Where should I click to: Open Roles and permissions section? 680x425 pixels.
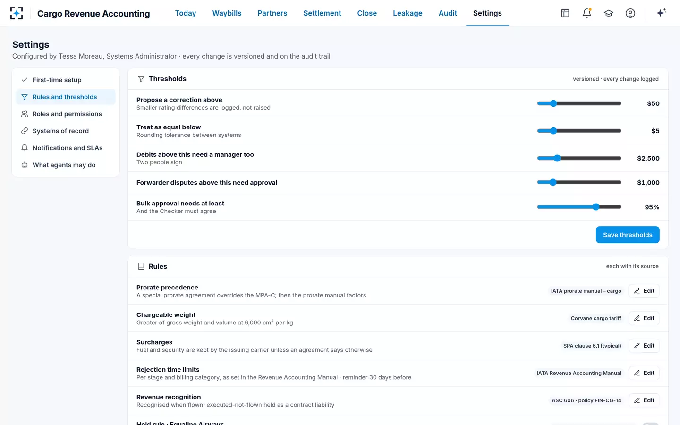pos(66,114)
